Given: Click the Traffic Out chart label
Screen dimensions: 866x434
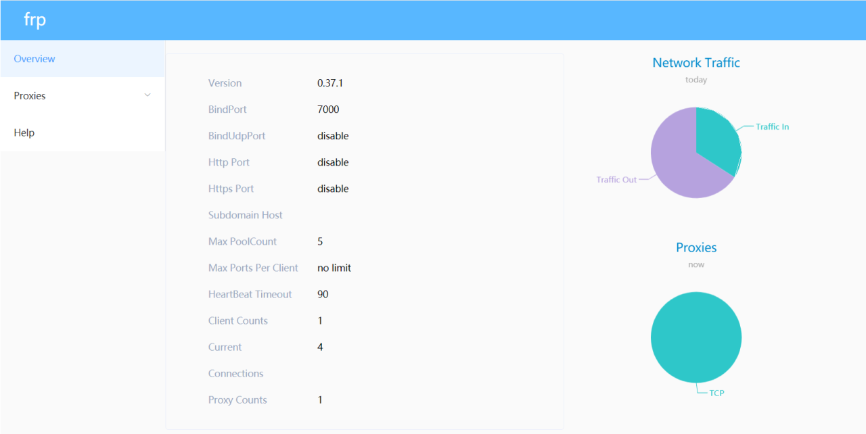Looking at the screenshot, I should (x=616, y=180).
